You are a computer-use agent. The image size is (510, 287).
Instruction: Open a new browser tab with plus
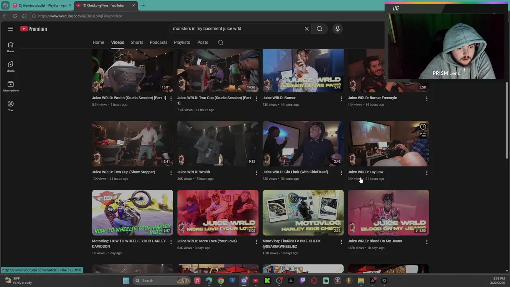143,5
